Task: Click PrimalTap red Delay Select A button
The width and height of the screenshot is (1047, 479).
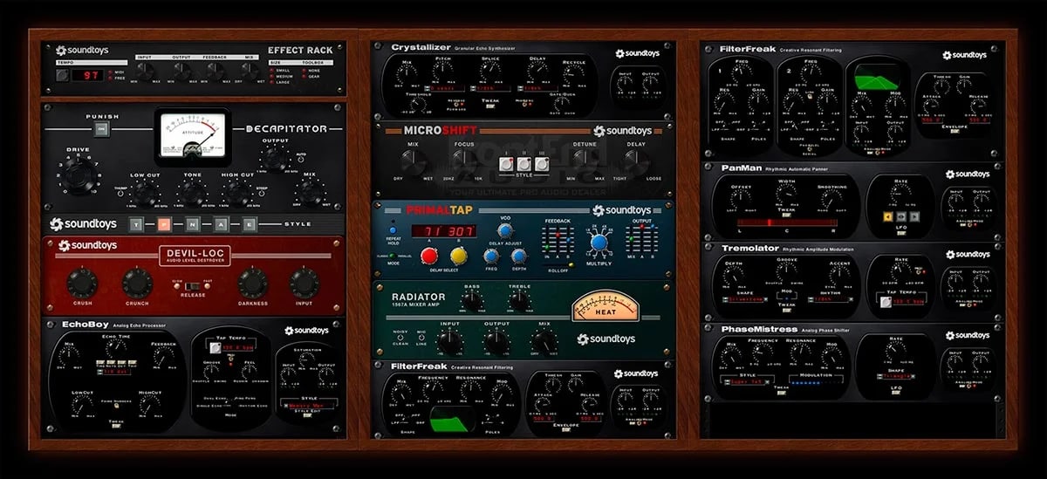Action: point(428,255)
